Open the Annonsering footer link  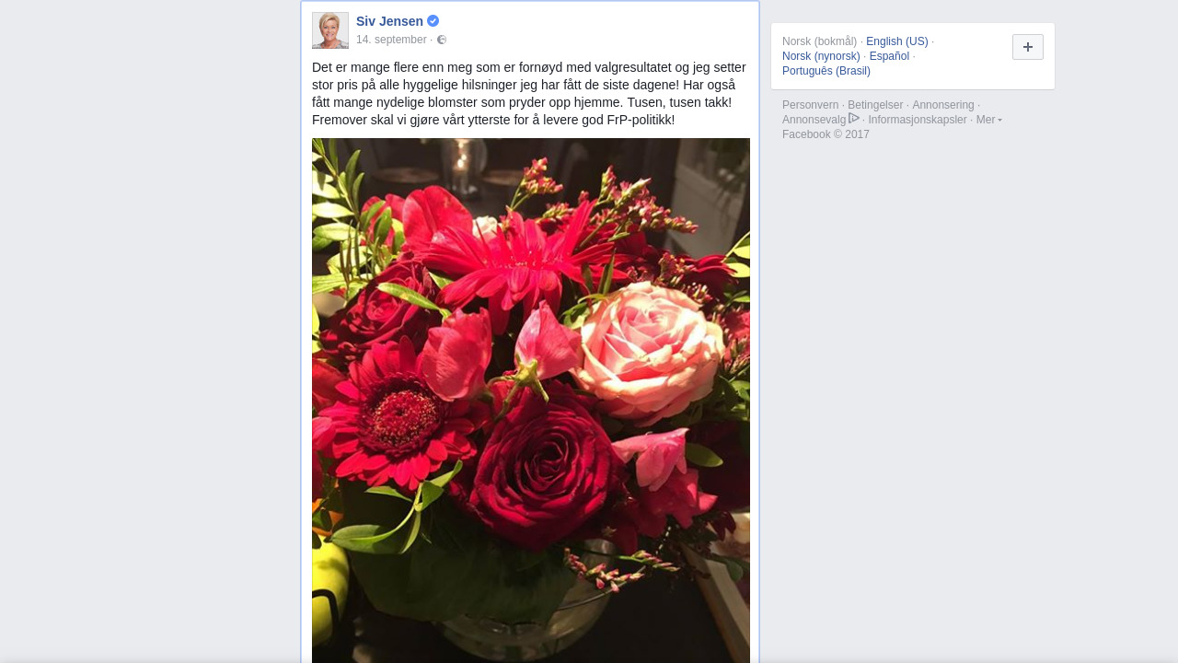[943, 105]
